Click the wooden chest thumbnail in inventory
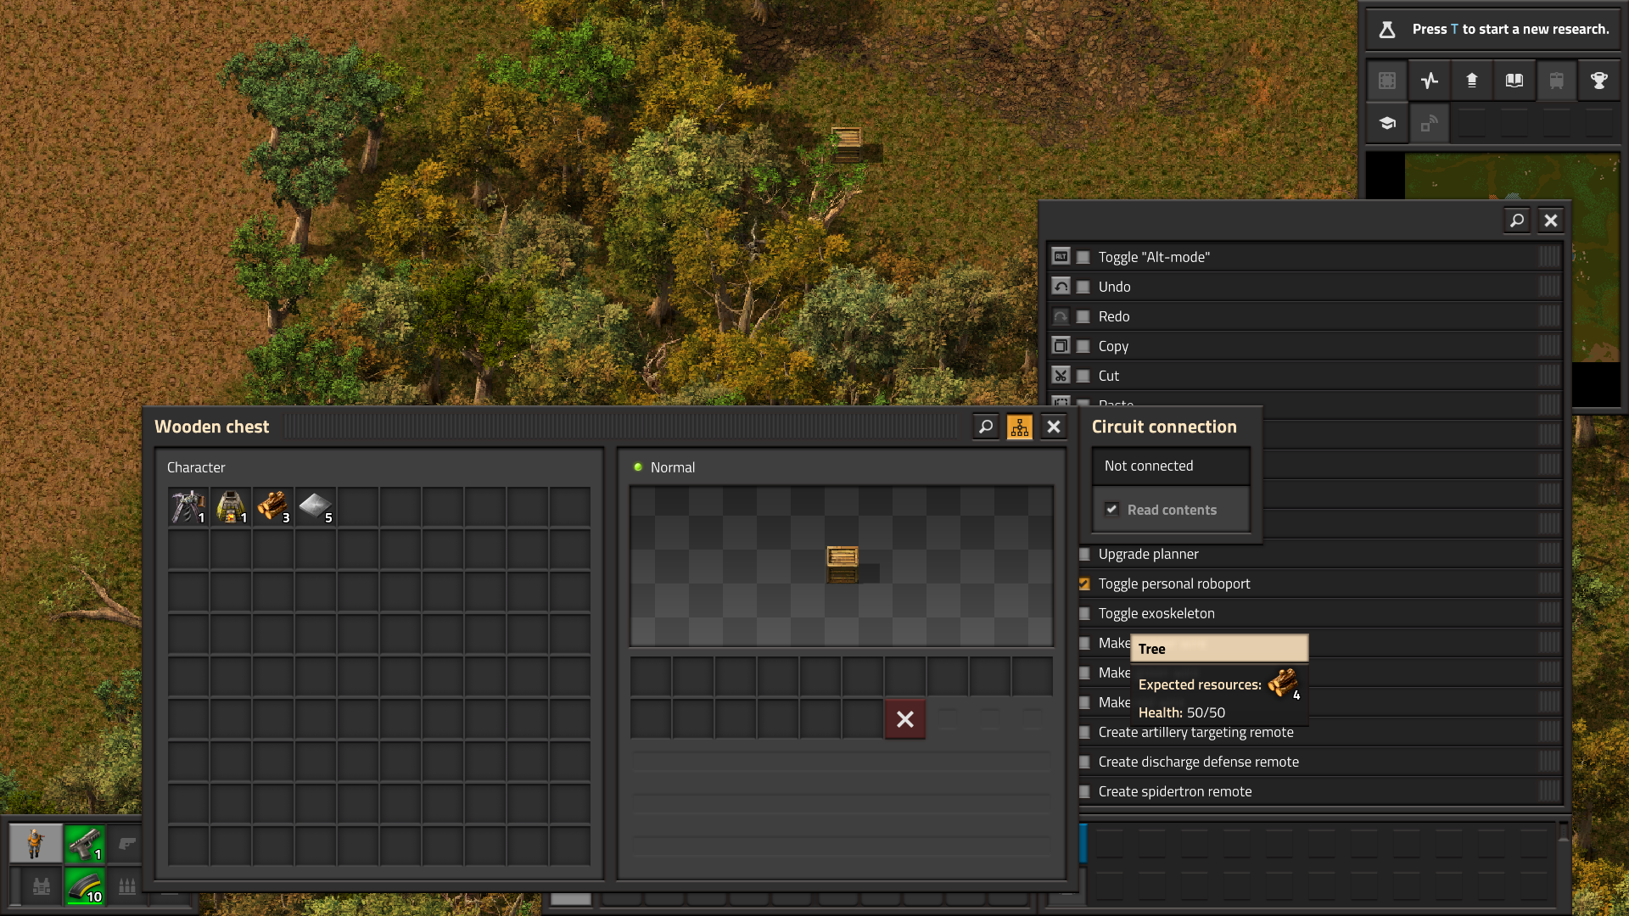 pyautogui.click(x=842, y=561)
